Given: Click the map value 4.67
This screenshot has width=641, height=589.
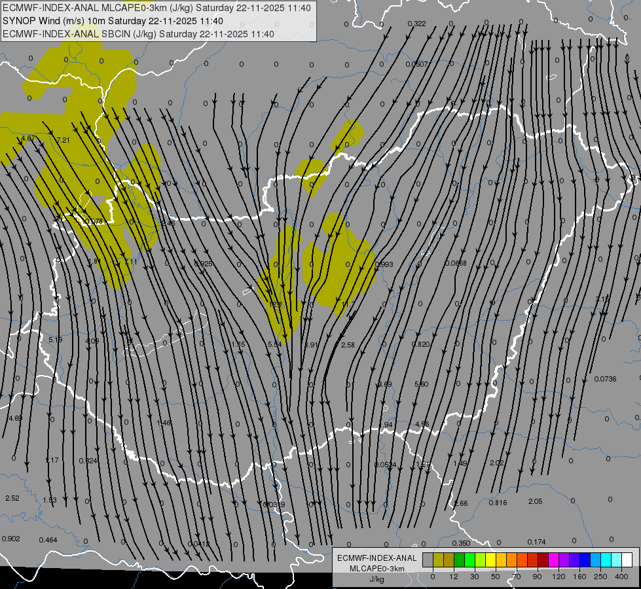Looking at the screenshot, I should (x=27, y=138).
